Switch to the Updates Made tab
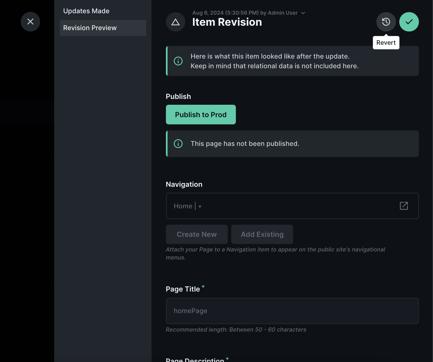Viewport: 433px width, 362px height. 86,11
